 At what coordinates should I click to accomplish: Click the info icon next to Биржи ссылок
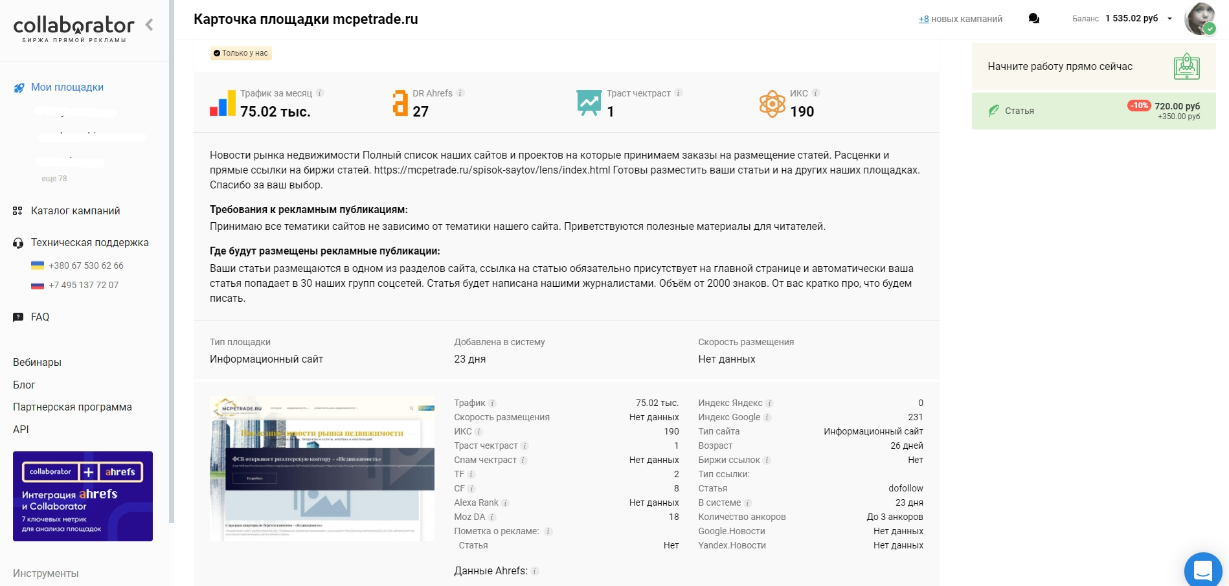click(x=767, y=460)
